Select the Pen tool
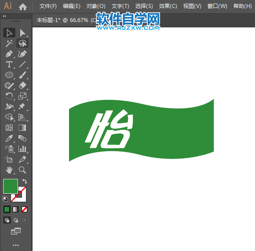 click(9, 54)
